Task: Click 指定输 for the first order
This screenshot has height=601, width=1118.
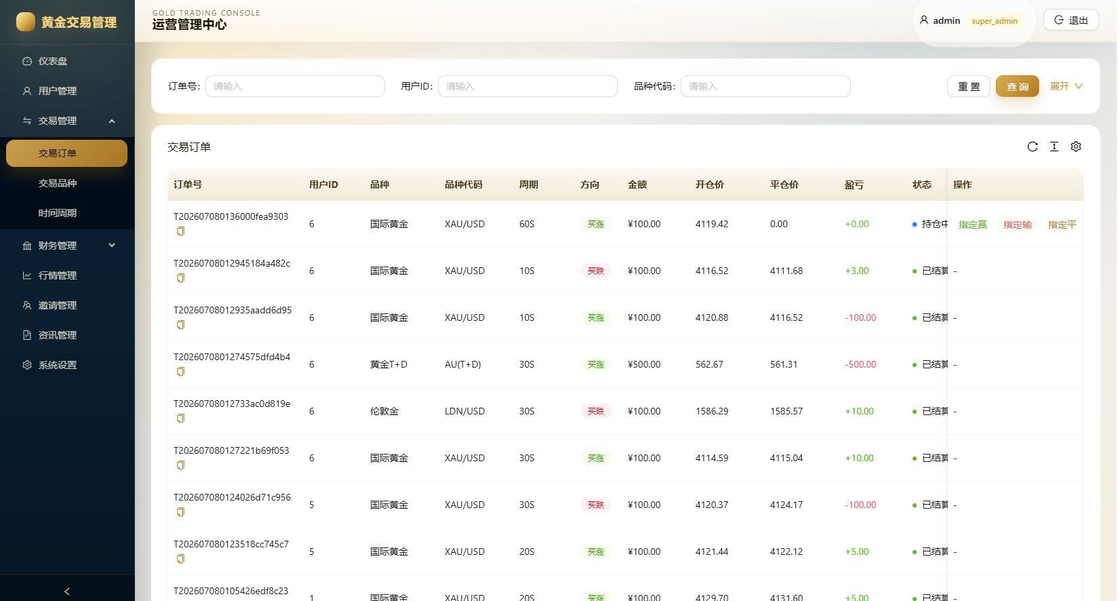Action: pyautogui.click(x=1018, y=225)
